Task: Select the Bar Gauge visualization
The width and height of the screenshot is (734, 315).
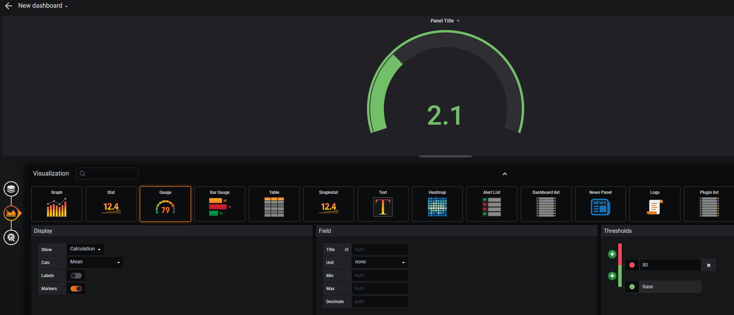Action: pyautogui.click(x=220, y=204)
